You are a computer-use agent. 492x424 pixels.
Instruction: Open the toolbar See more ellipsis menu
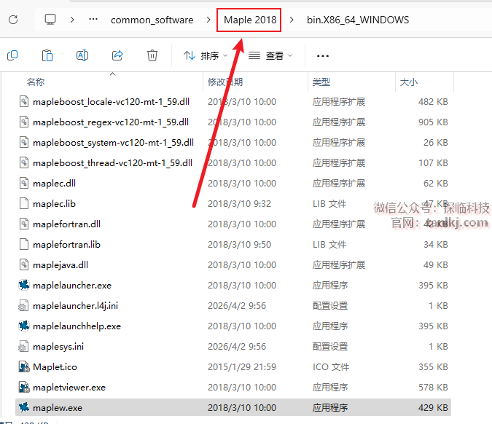[323, 56]
